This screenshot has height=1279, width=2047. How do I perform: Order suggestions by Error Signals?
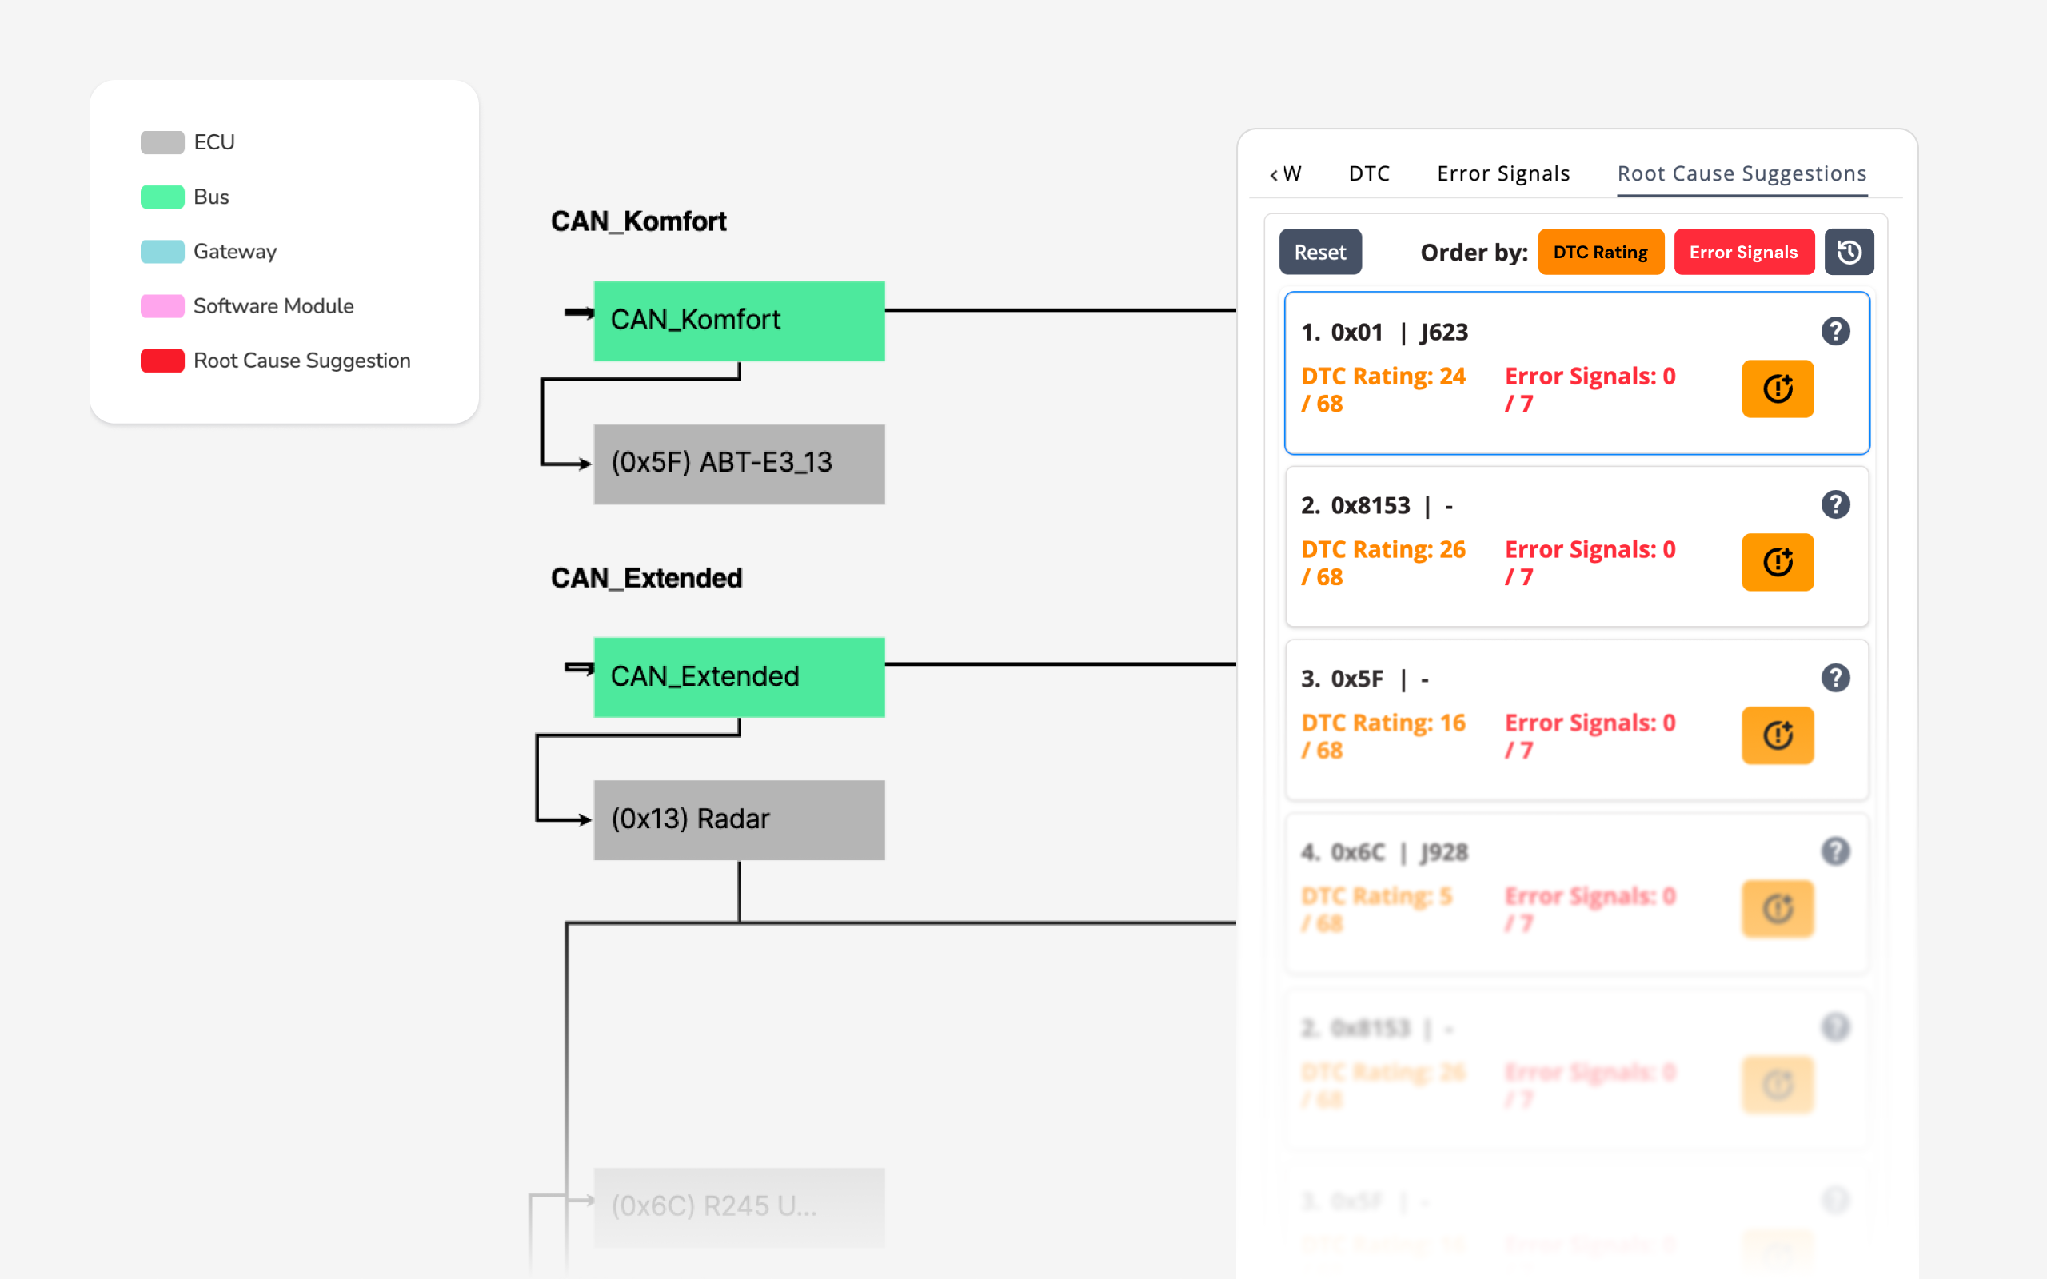pos(1743,252)
